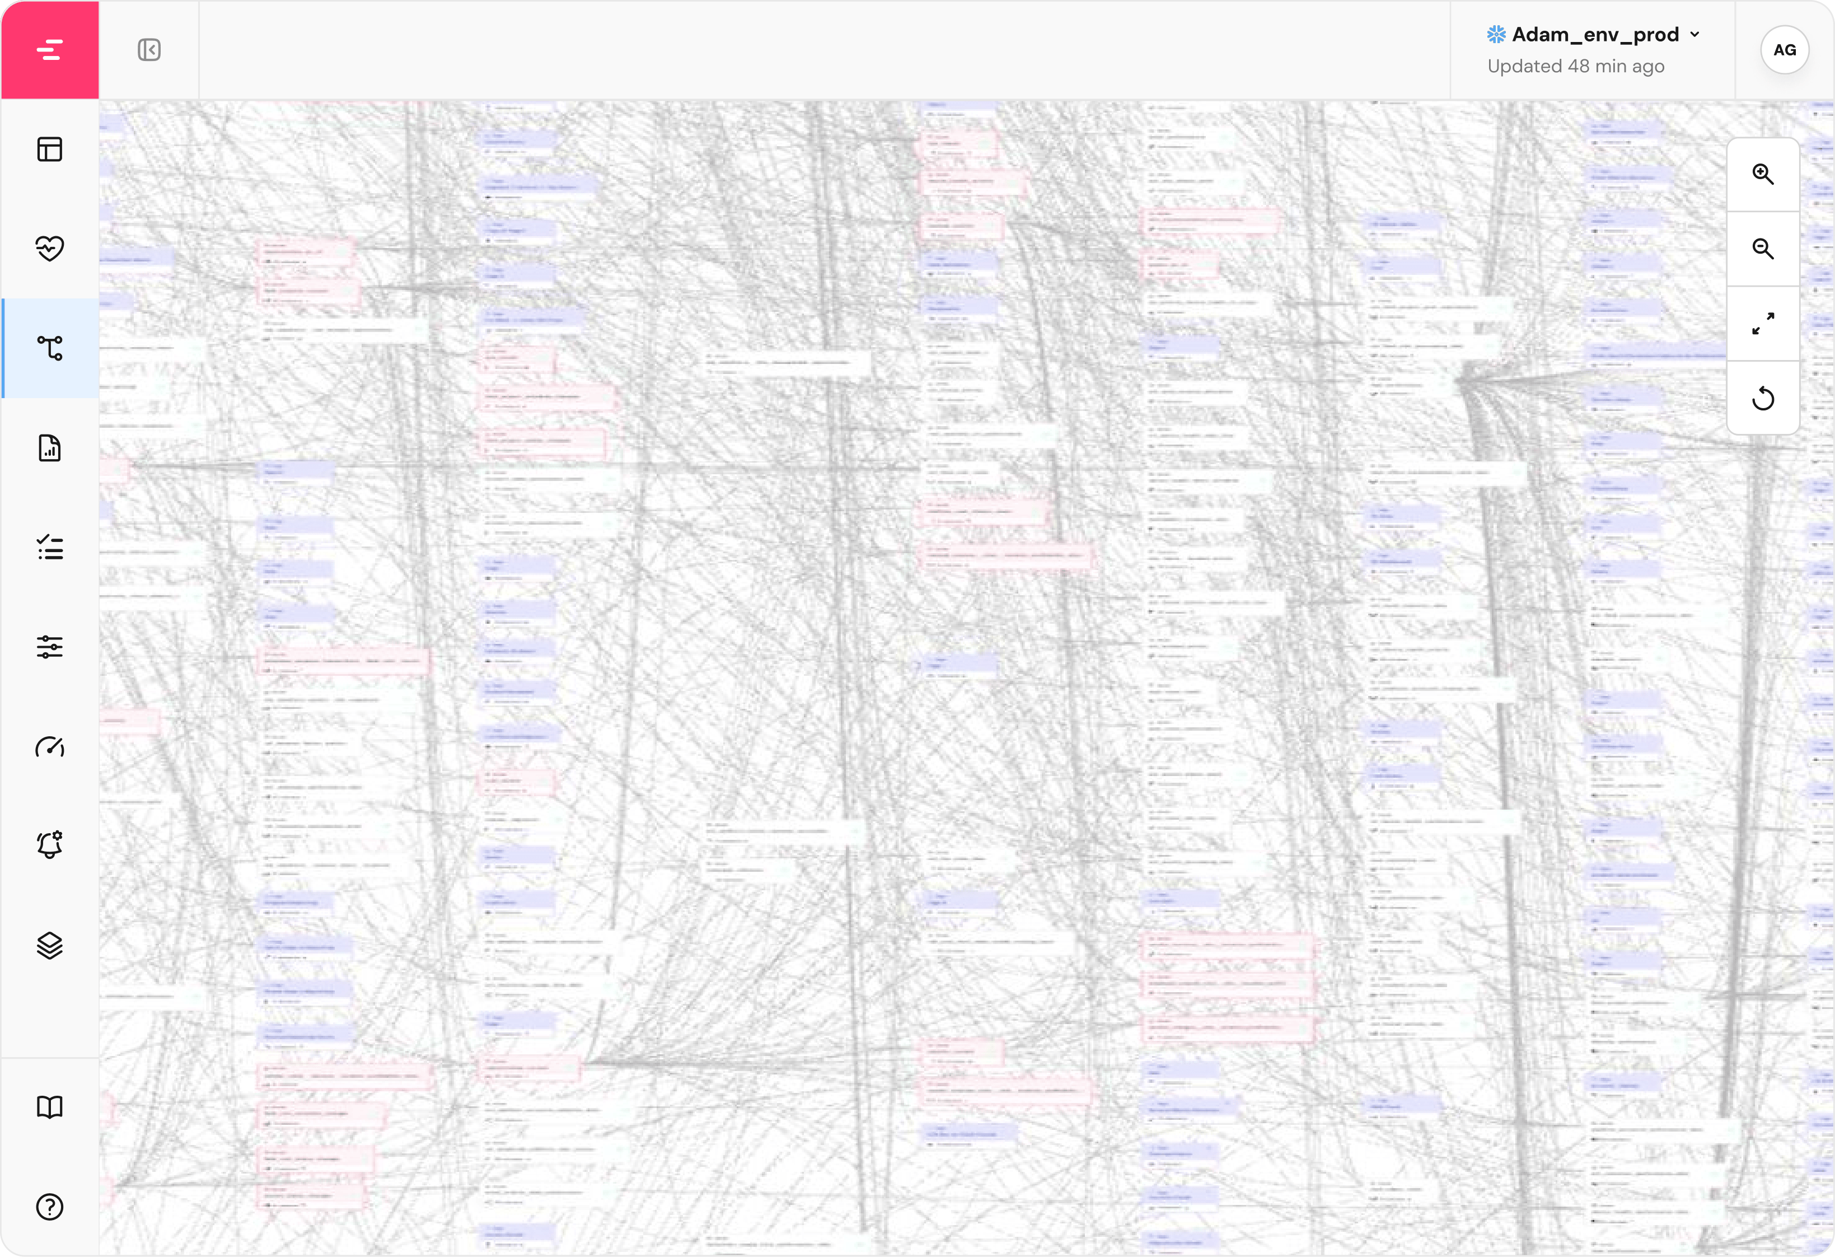Open the speedometer performance icon
The height and width of the screenshot is (1257, 1835).
(x=50, y=747)
